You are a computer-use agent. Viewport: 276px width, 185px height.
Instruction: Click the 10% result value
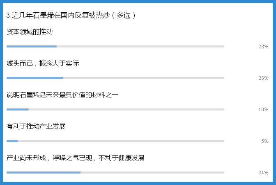coord(263,110)
